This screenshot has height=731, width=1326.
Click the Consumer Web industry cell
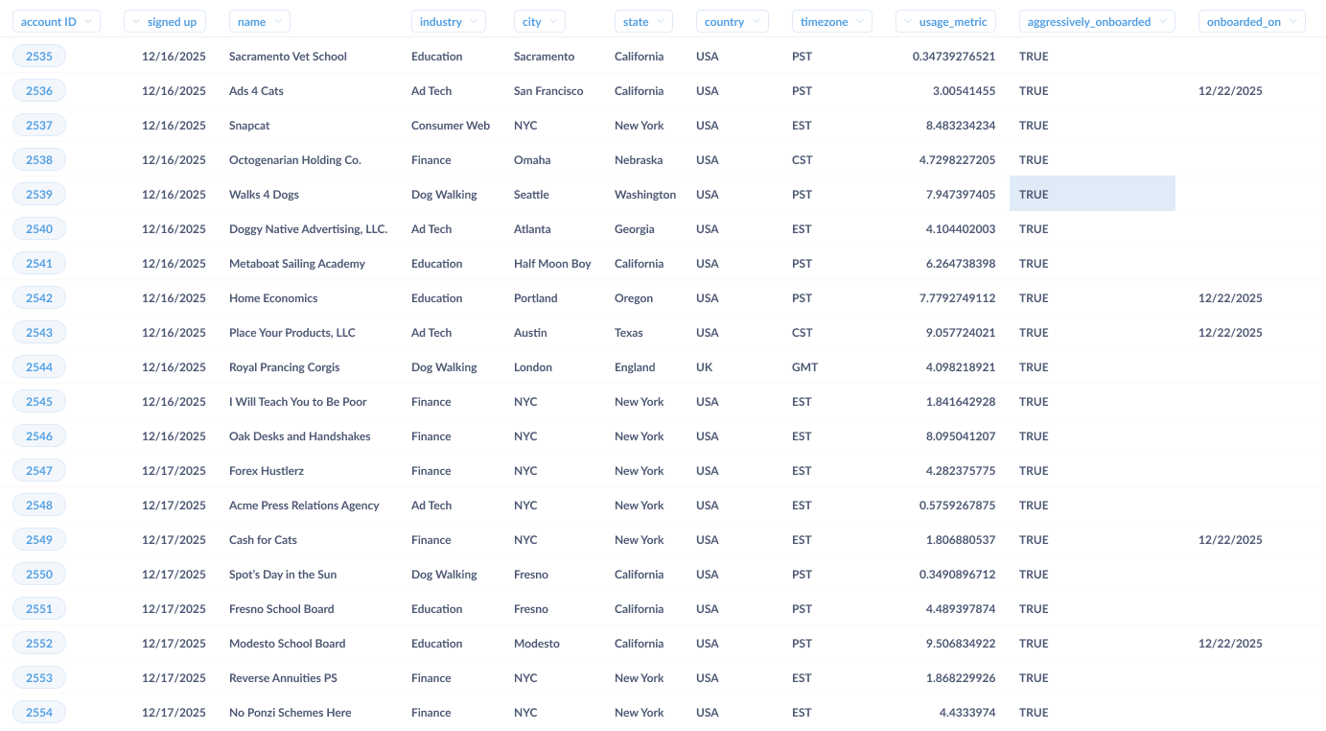click(451, 126)
